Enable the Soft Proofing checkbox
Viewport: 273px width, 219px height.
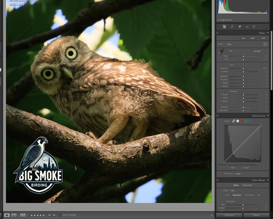pos(60,215)
